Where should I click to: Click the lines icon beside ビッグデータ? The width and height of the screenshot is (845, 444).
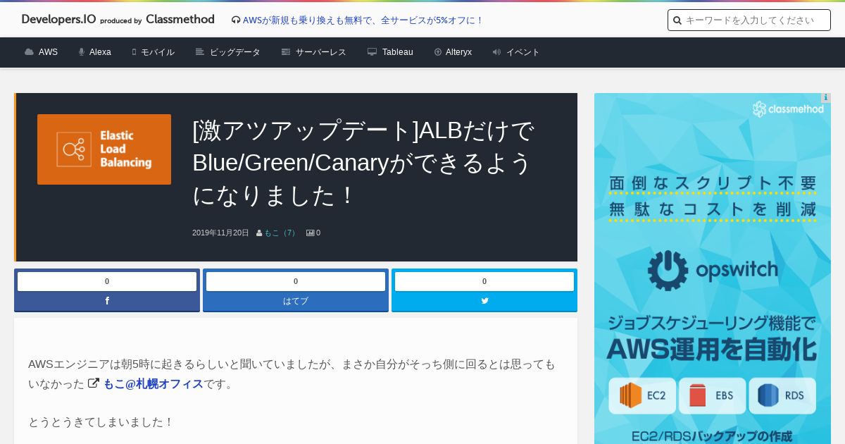[x=200, y=52]
